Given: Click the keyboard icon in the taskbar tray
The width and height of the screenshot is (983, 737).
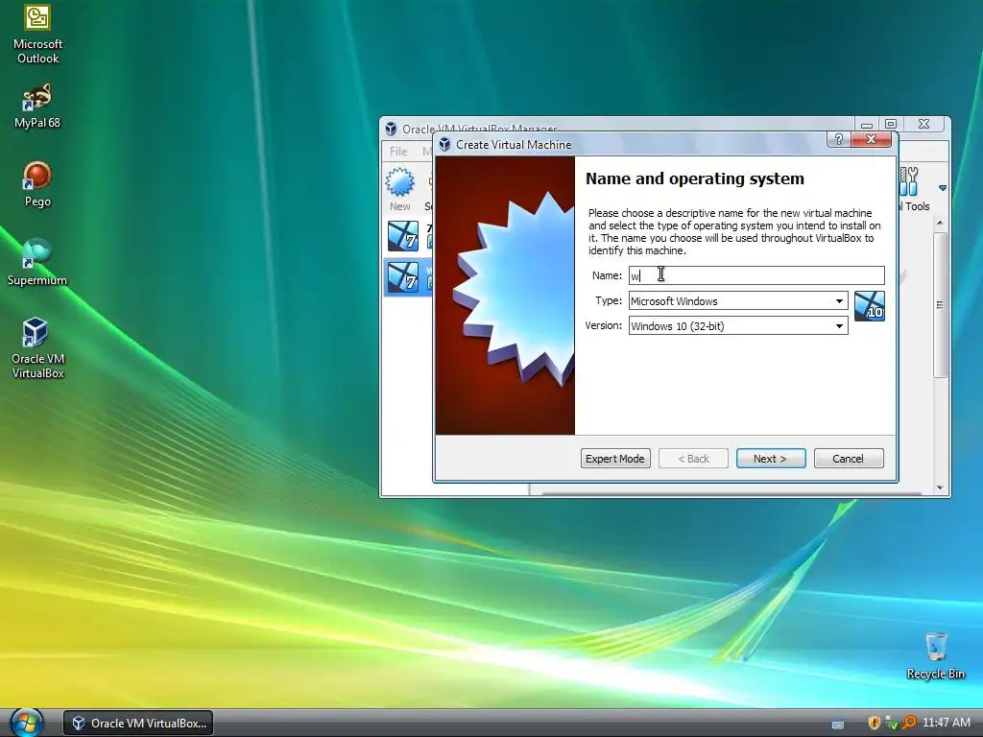Looking at the screenshot, I should [837, 724].
